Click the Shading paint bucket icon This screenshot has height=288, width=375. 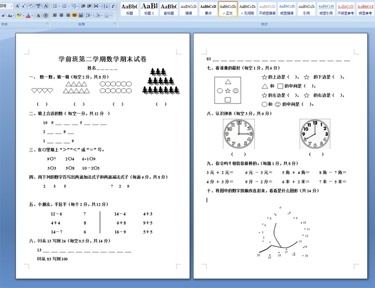pyautogui.click(x=97, y=15)
